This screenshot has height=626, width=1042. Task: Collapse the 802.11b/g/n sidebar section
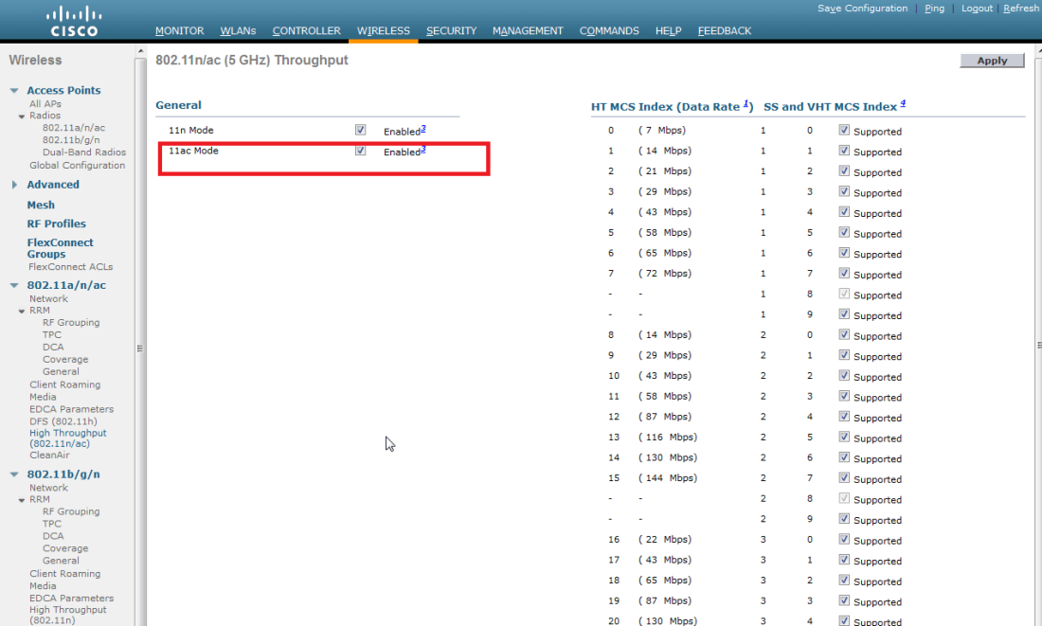click(14, 474)
